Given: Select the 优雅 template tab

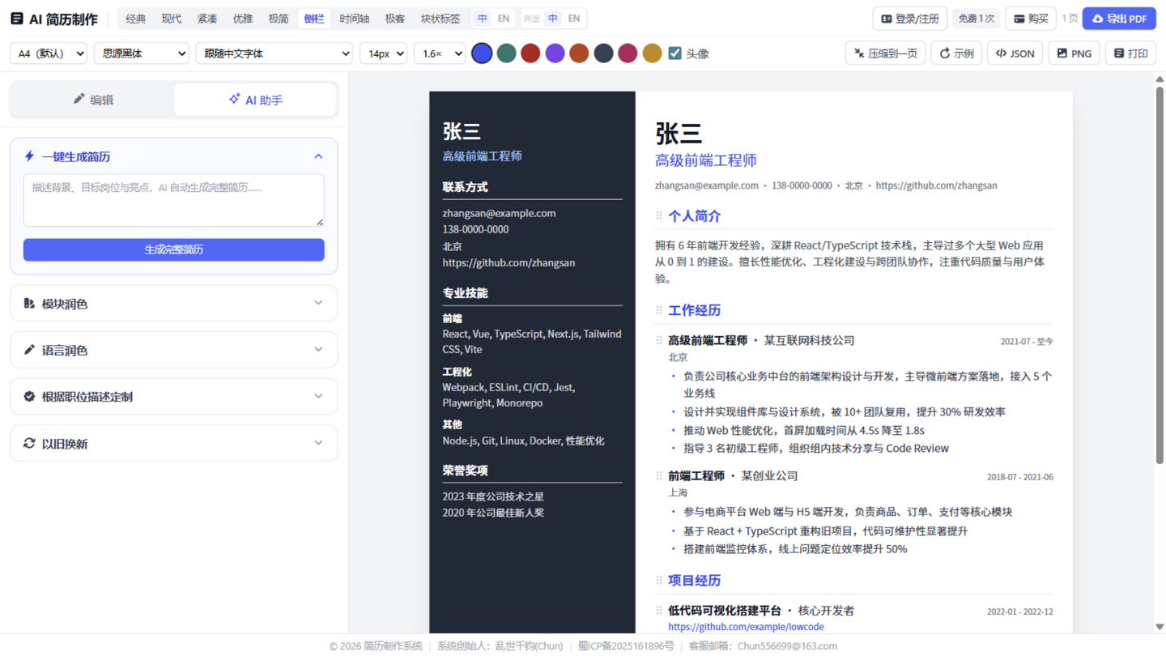Looking at the screenshot, I should click(243, 19).
